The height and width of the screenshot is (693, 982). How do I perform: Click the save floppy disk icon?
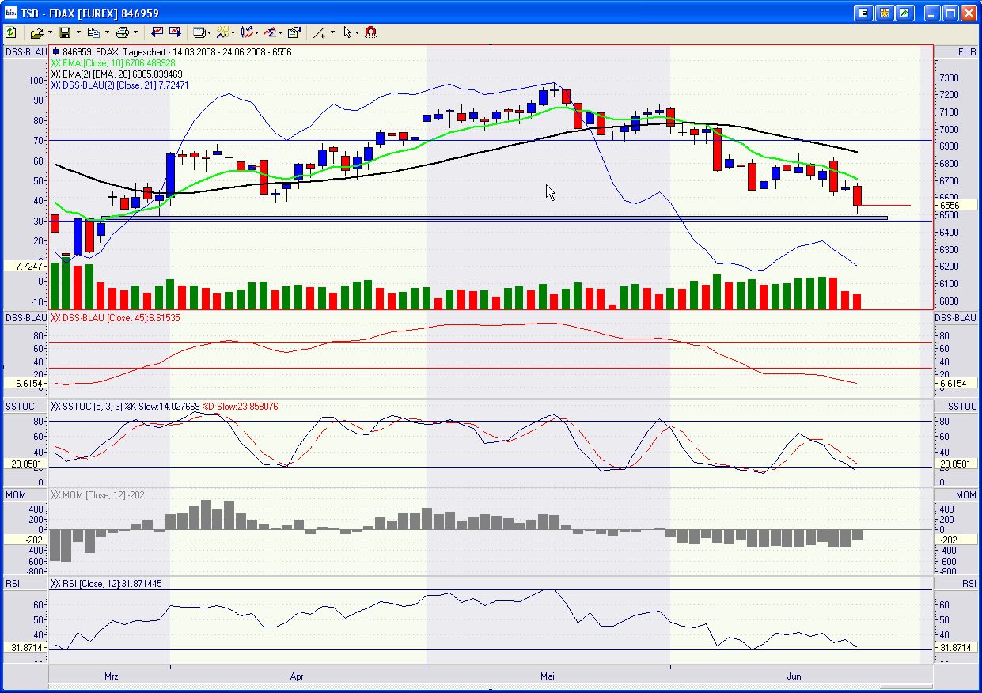point(65,32)
